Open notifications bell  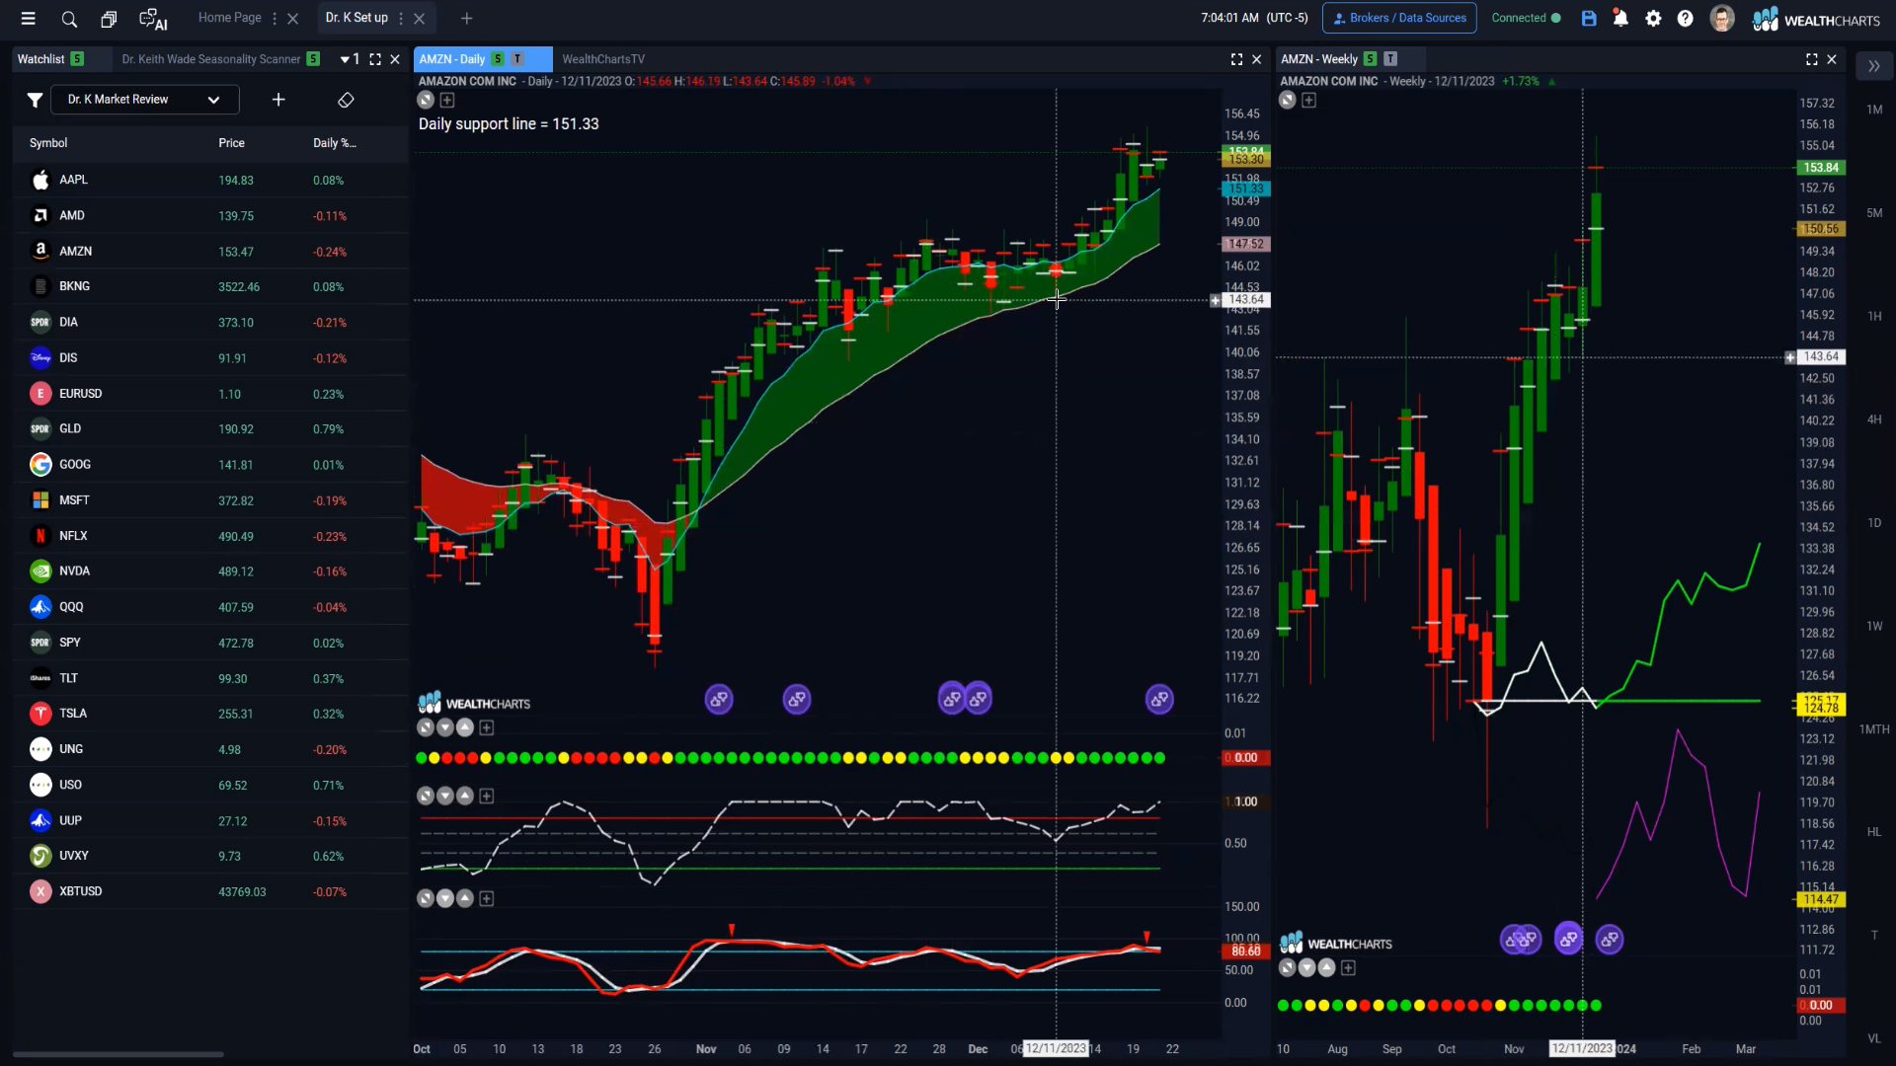[1620, 18]
